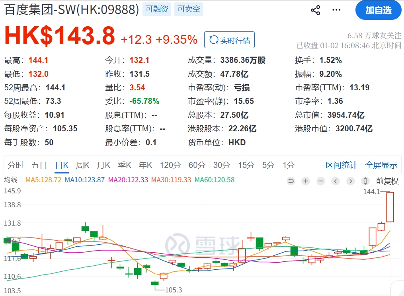This screenshot has height=296, width=404.
Task: Switch to the 五日 chart tab
Action: click(x=39, y=165)
